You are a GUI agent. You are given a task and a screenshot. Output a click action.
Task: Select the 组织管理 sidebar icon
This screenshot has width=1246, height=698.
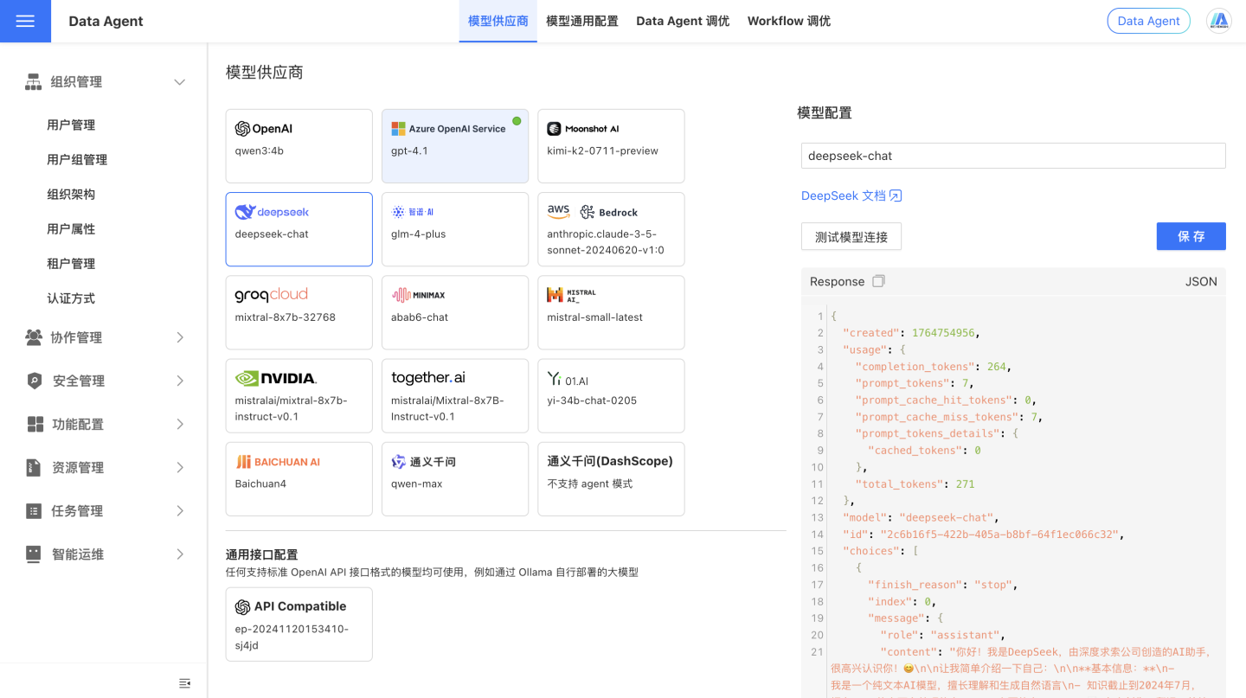point(32,81)
